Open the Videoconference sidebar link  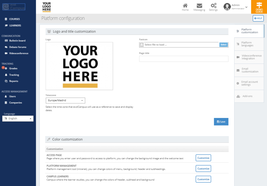19,53
